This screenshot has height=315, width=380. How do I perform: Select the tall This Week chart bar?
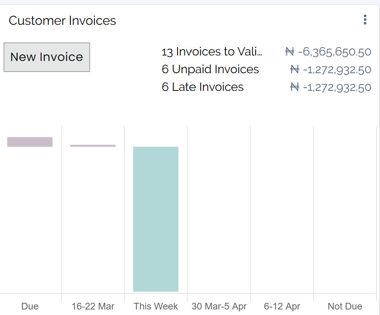[156, 219]
